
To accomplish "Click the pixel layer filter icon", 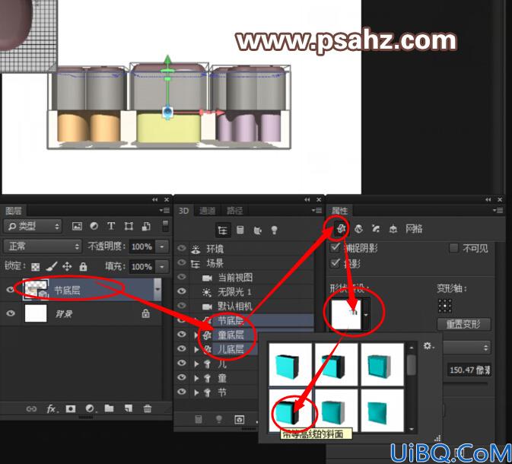I will pyautogui.click(x=77, y=226).
